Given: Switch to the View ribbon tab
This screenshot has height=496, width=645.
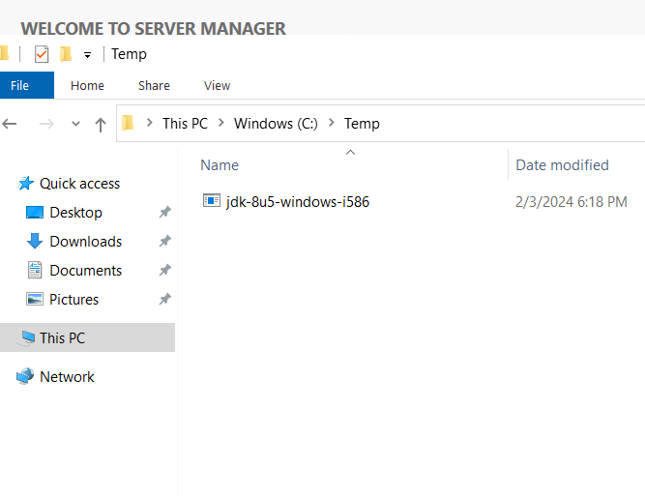Looking at the screenshot, I should 217,85.
